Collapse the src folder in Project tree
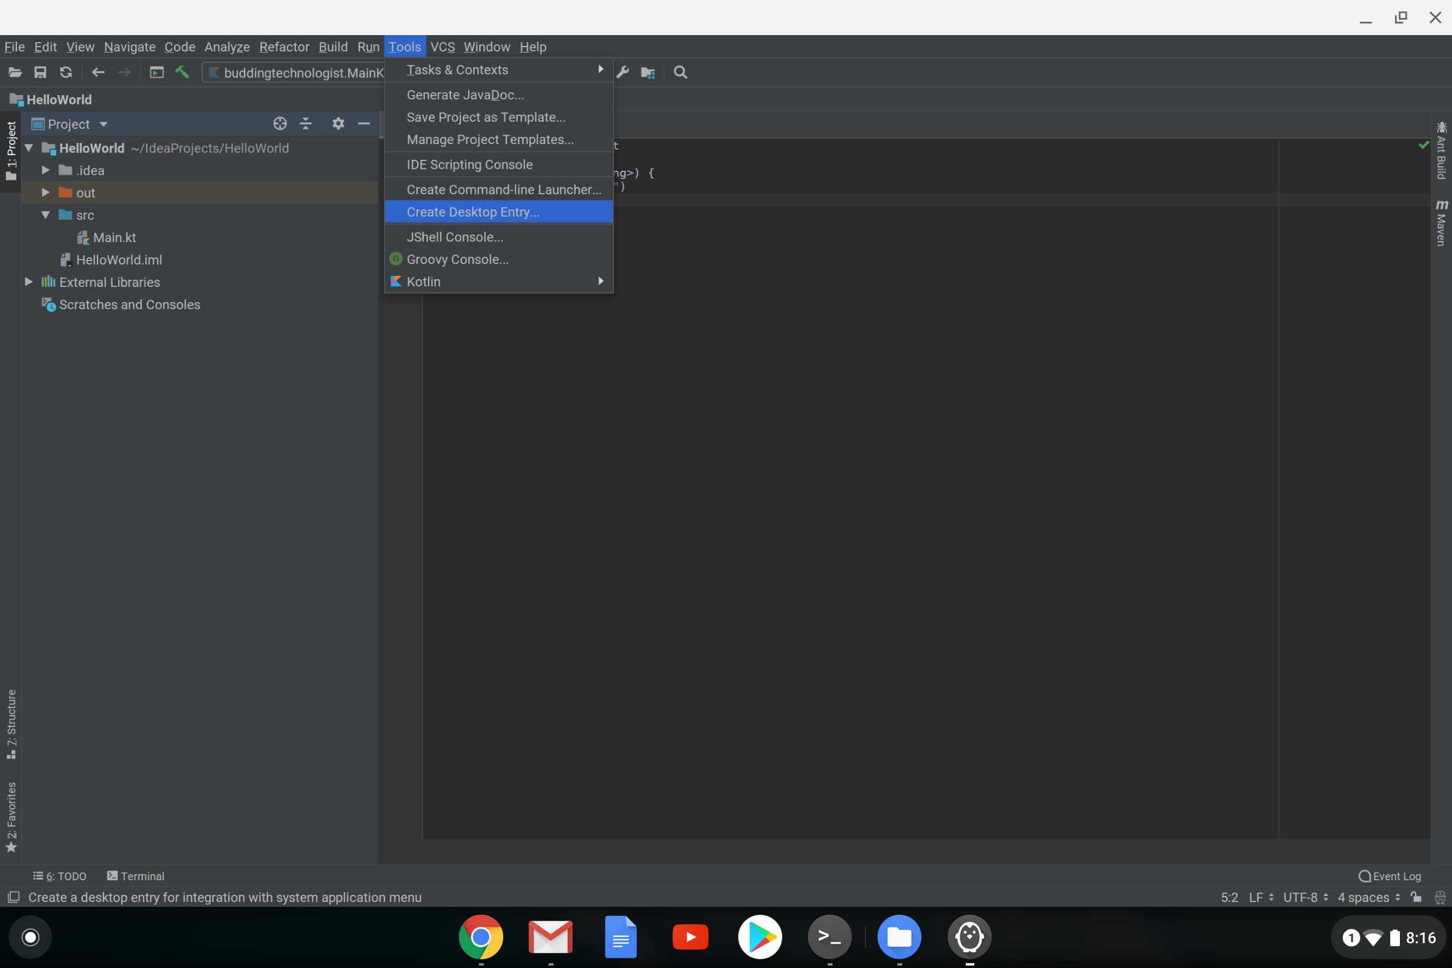The height and width of the screenshot is (968, 1452). (x=44, y=215)
